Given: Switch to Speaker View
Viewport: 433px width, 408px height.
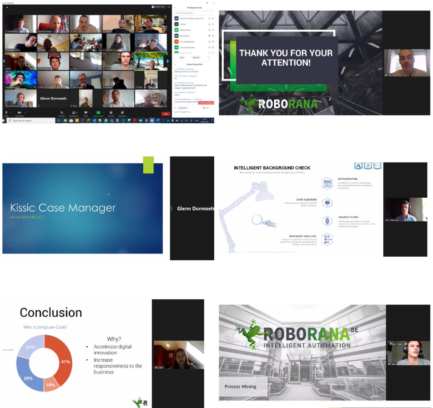Looking at the screenshot, I should 159,6.
